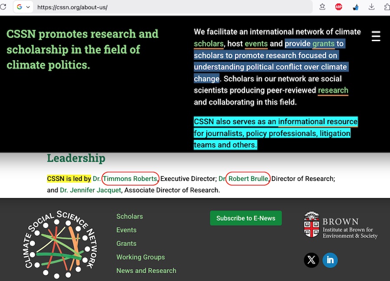The image size is (390, 281).
Task: Open the extensions puzzle-piece icon
Action: click(387, 7)
